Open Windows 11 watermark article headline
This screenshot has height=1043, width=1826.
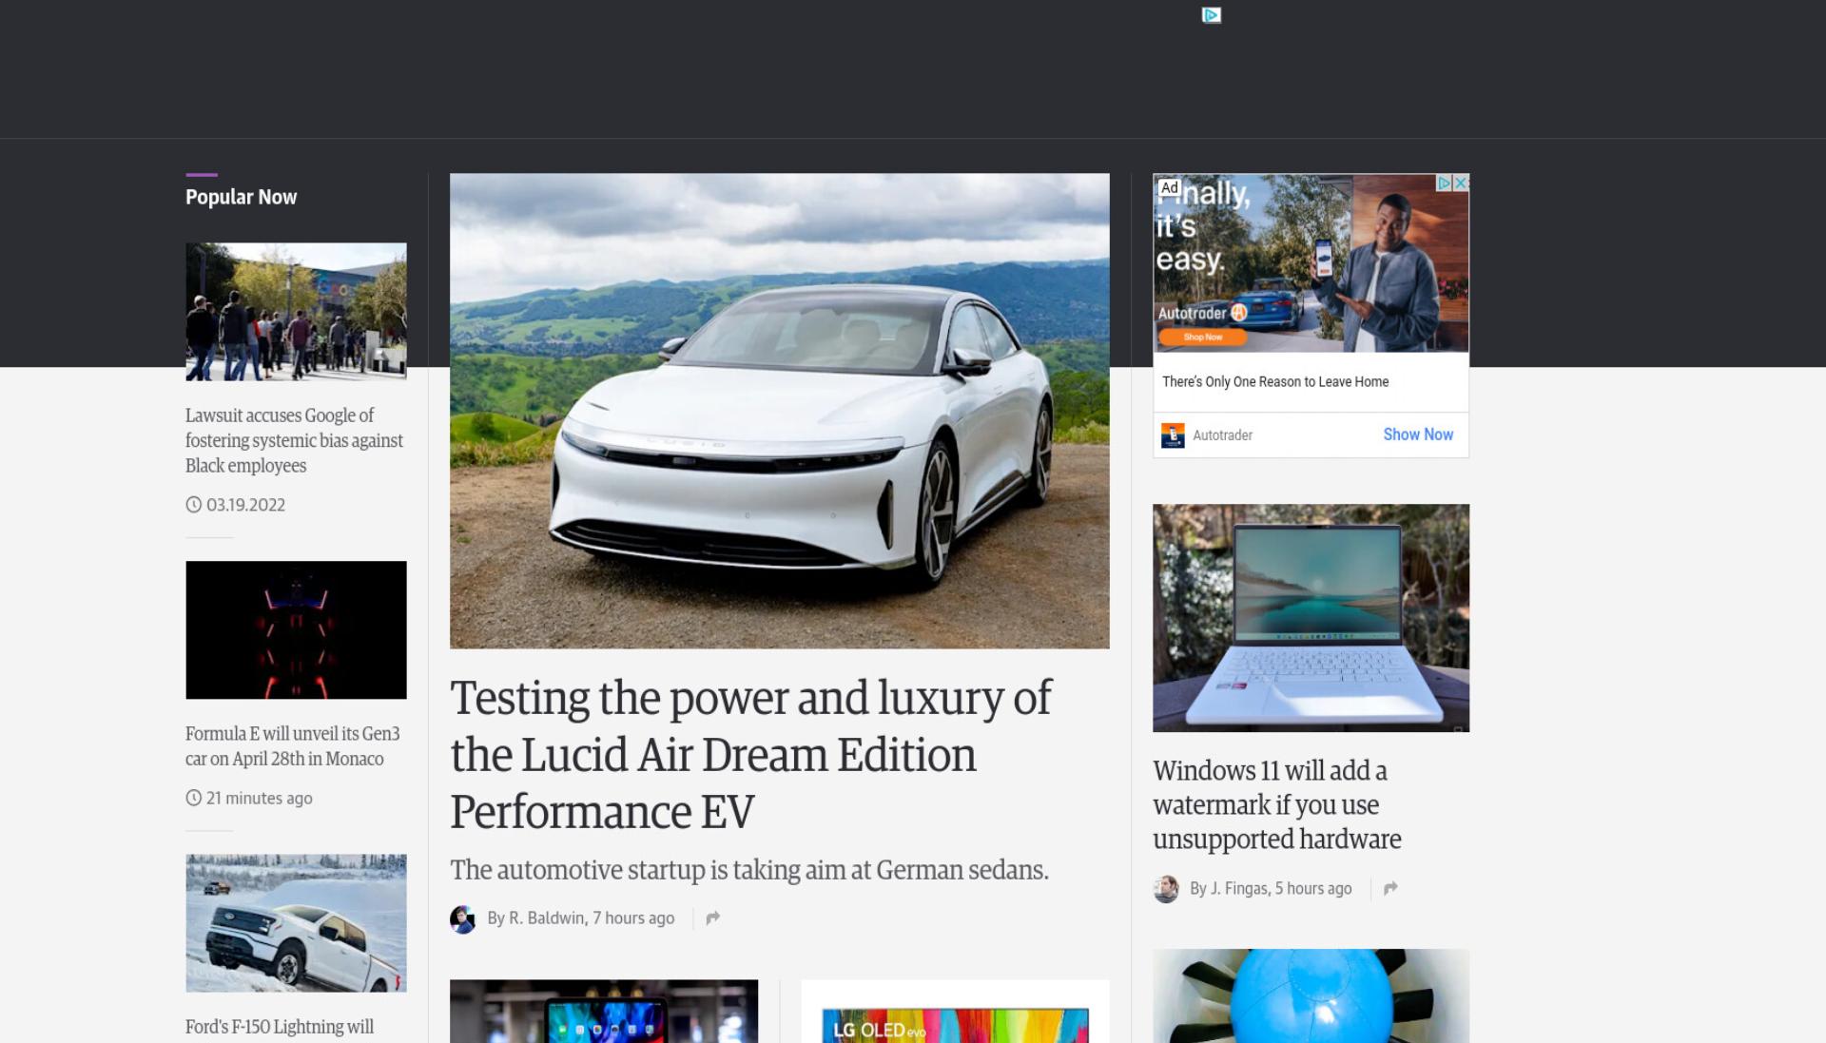1276,804
